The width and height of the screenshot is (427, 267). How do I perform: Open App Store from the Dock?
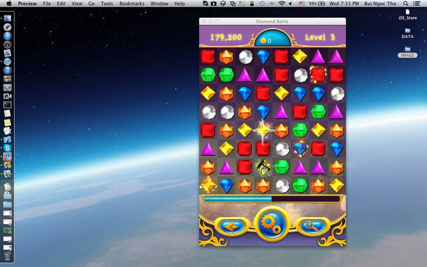coord(7,36)
